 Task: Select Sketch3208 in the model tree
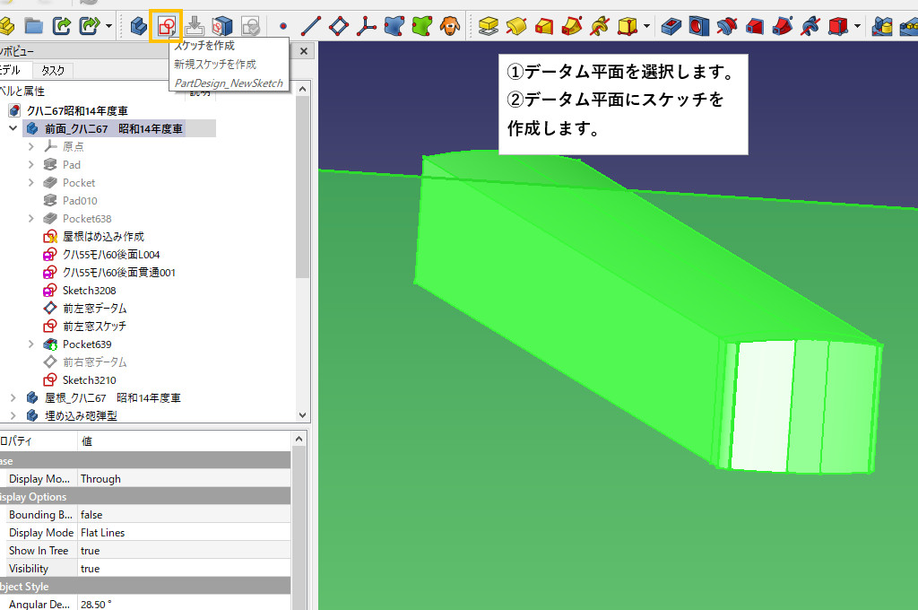[89, 290]
